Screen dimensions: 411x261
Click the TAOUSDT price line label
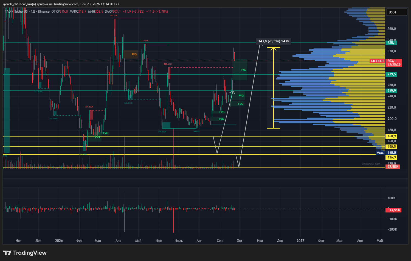coord(377,61)
